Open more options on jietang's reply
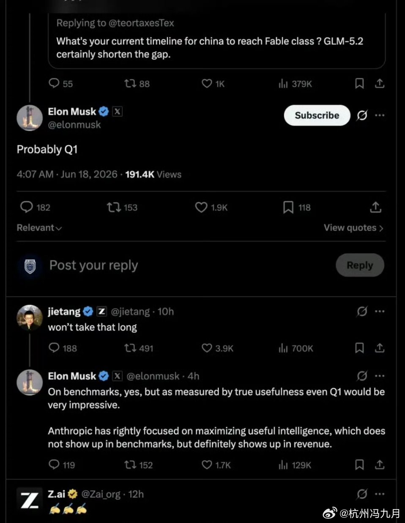 [380, 311]
